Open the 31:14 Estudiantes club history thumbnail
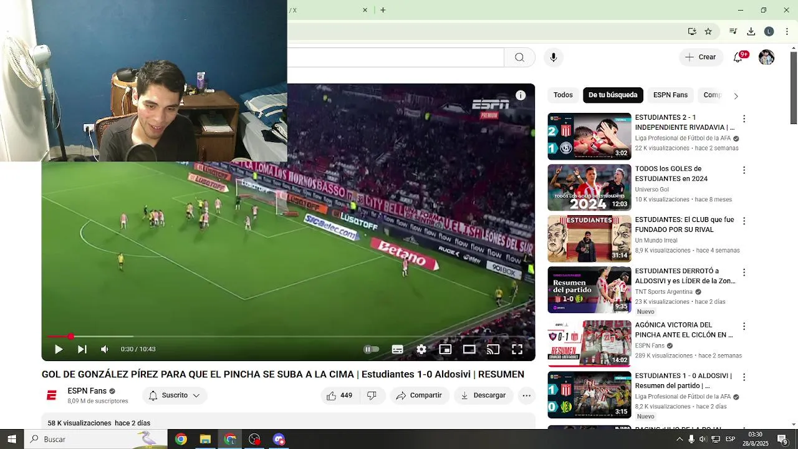 589,238
